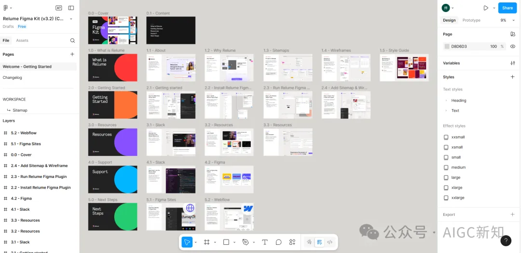Open variables settings icon
This screenshot has height=253, width=521.
click(x=512, y=63)
